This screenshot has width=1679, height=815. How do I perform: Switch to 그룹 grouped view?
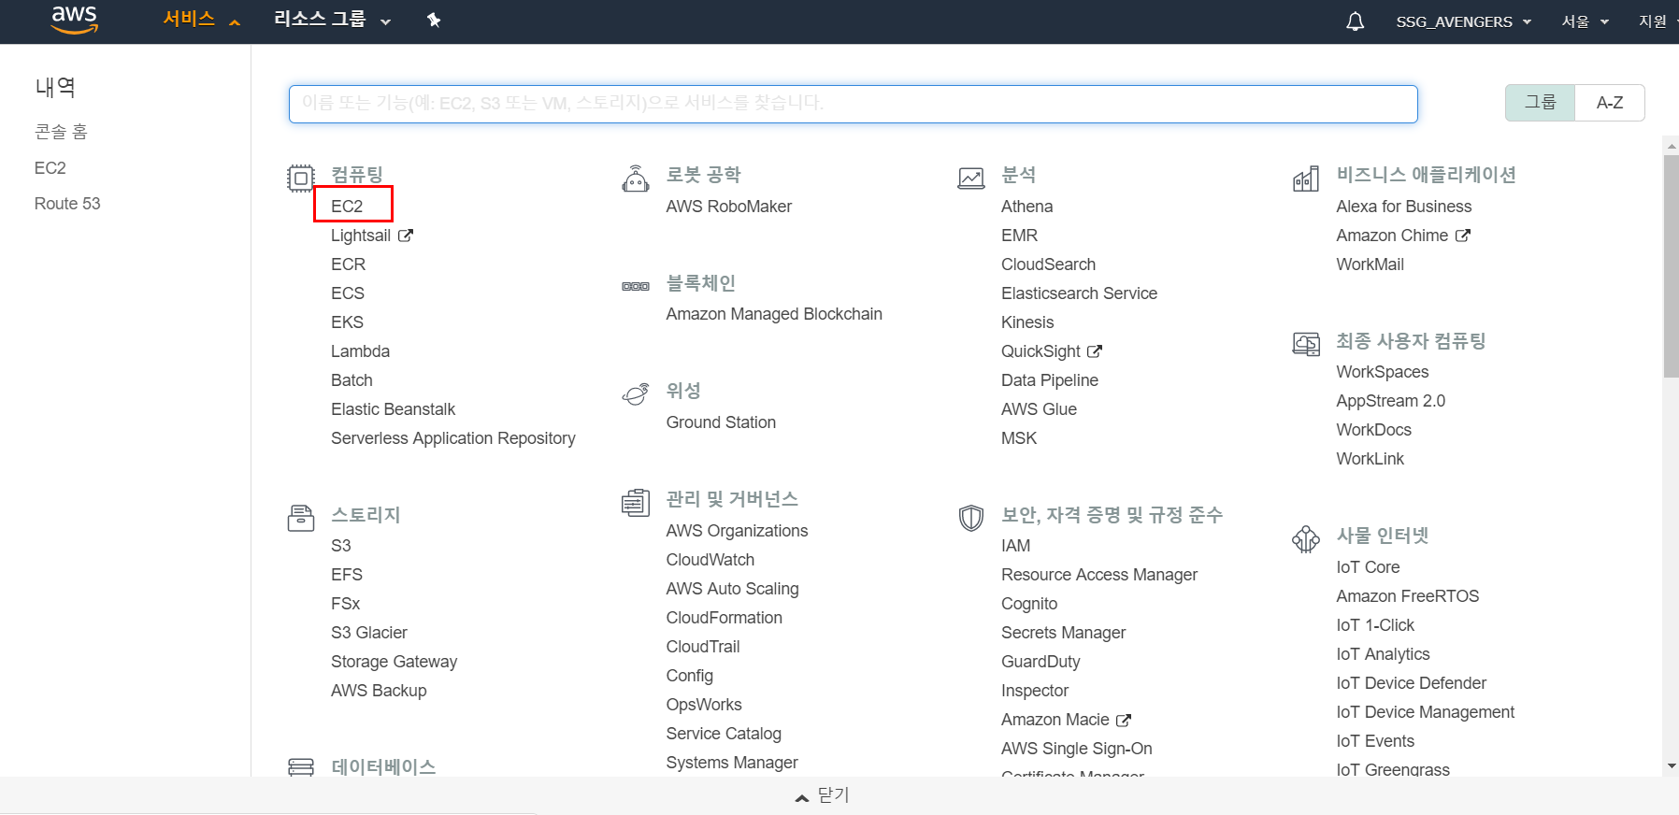click(x=1540, y=103)
